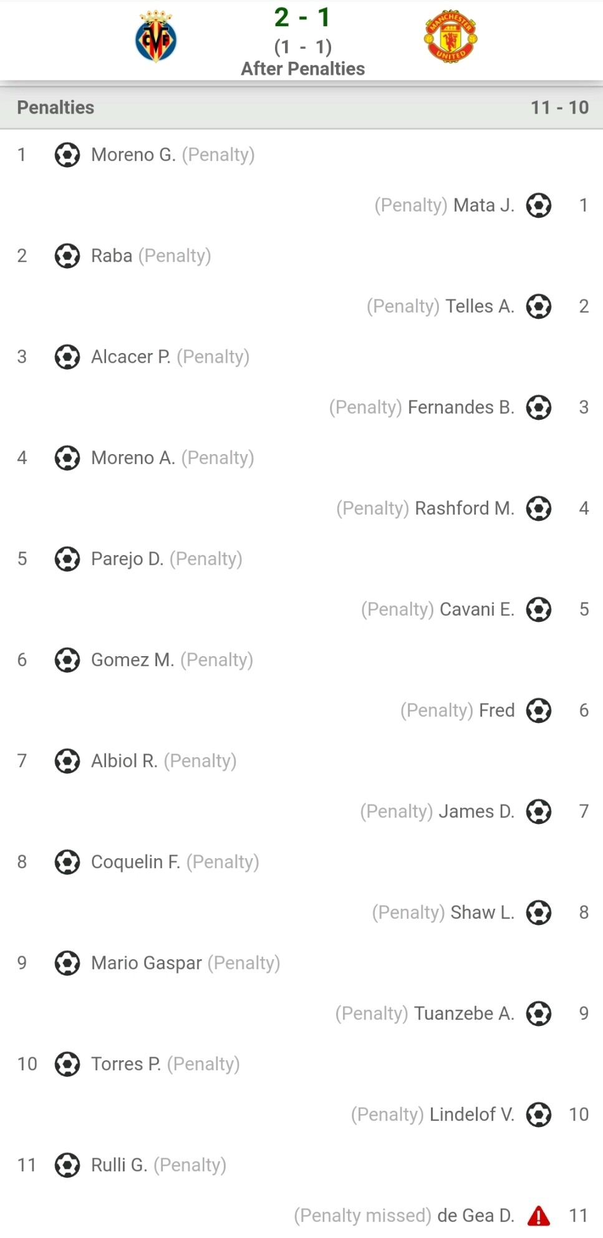Click the ball icon next to Cavani E.
Screen dimensions: 603x1238
coord(539,609)
